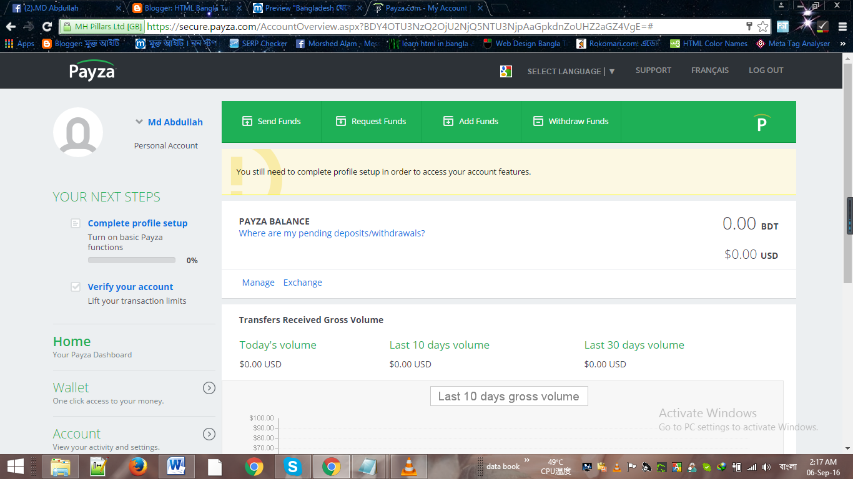Click the Payza logo

92,70
